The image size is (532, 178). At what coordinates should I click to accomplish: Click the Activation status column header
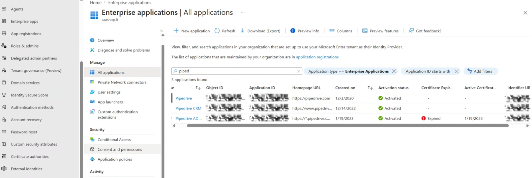pos(393,88)
